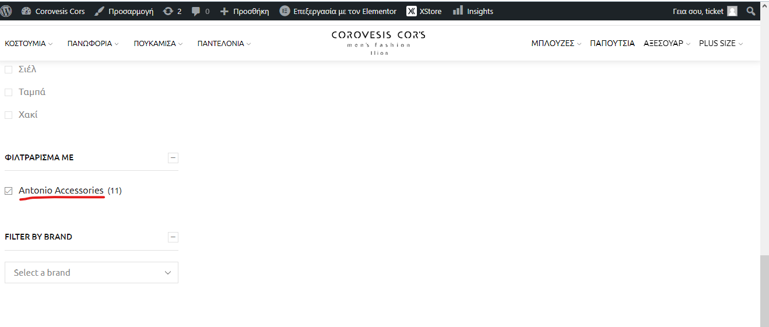The image size is (769, 327).
Task: Check the Ταμπά color filter
Action: tap(9, 92)
